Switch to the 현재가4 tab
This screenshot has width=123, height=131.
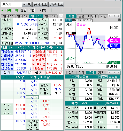pyautogui.click(x=50, y=16)
